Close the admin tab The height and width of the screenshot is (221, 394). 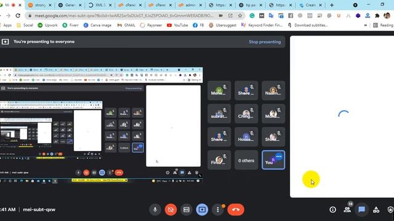pyautogui.click(x=201, y=5)
